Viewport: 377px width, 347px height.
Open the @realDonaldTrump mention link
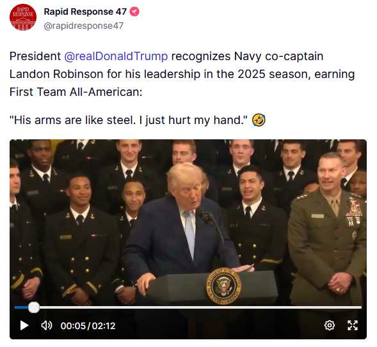coord(116,56)
